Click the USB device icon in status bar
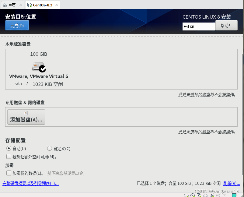Screen dimensions: 244x197 click(218, 195)
